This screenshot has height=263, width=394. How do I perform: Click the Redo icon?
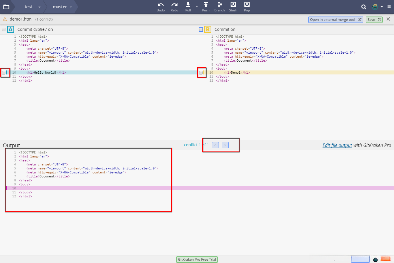[x=174, y=5]
